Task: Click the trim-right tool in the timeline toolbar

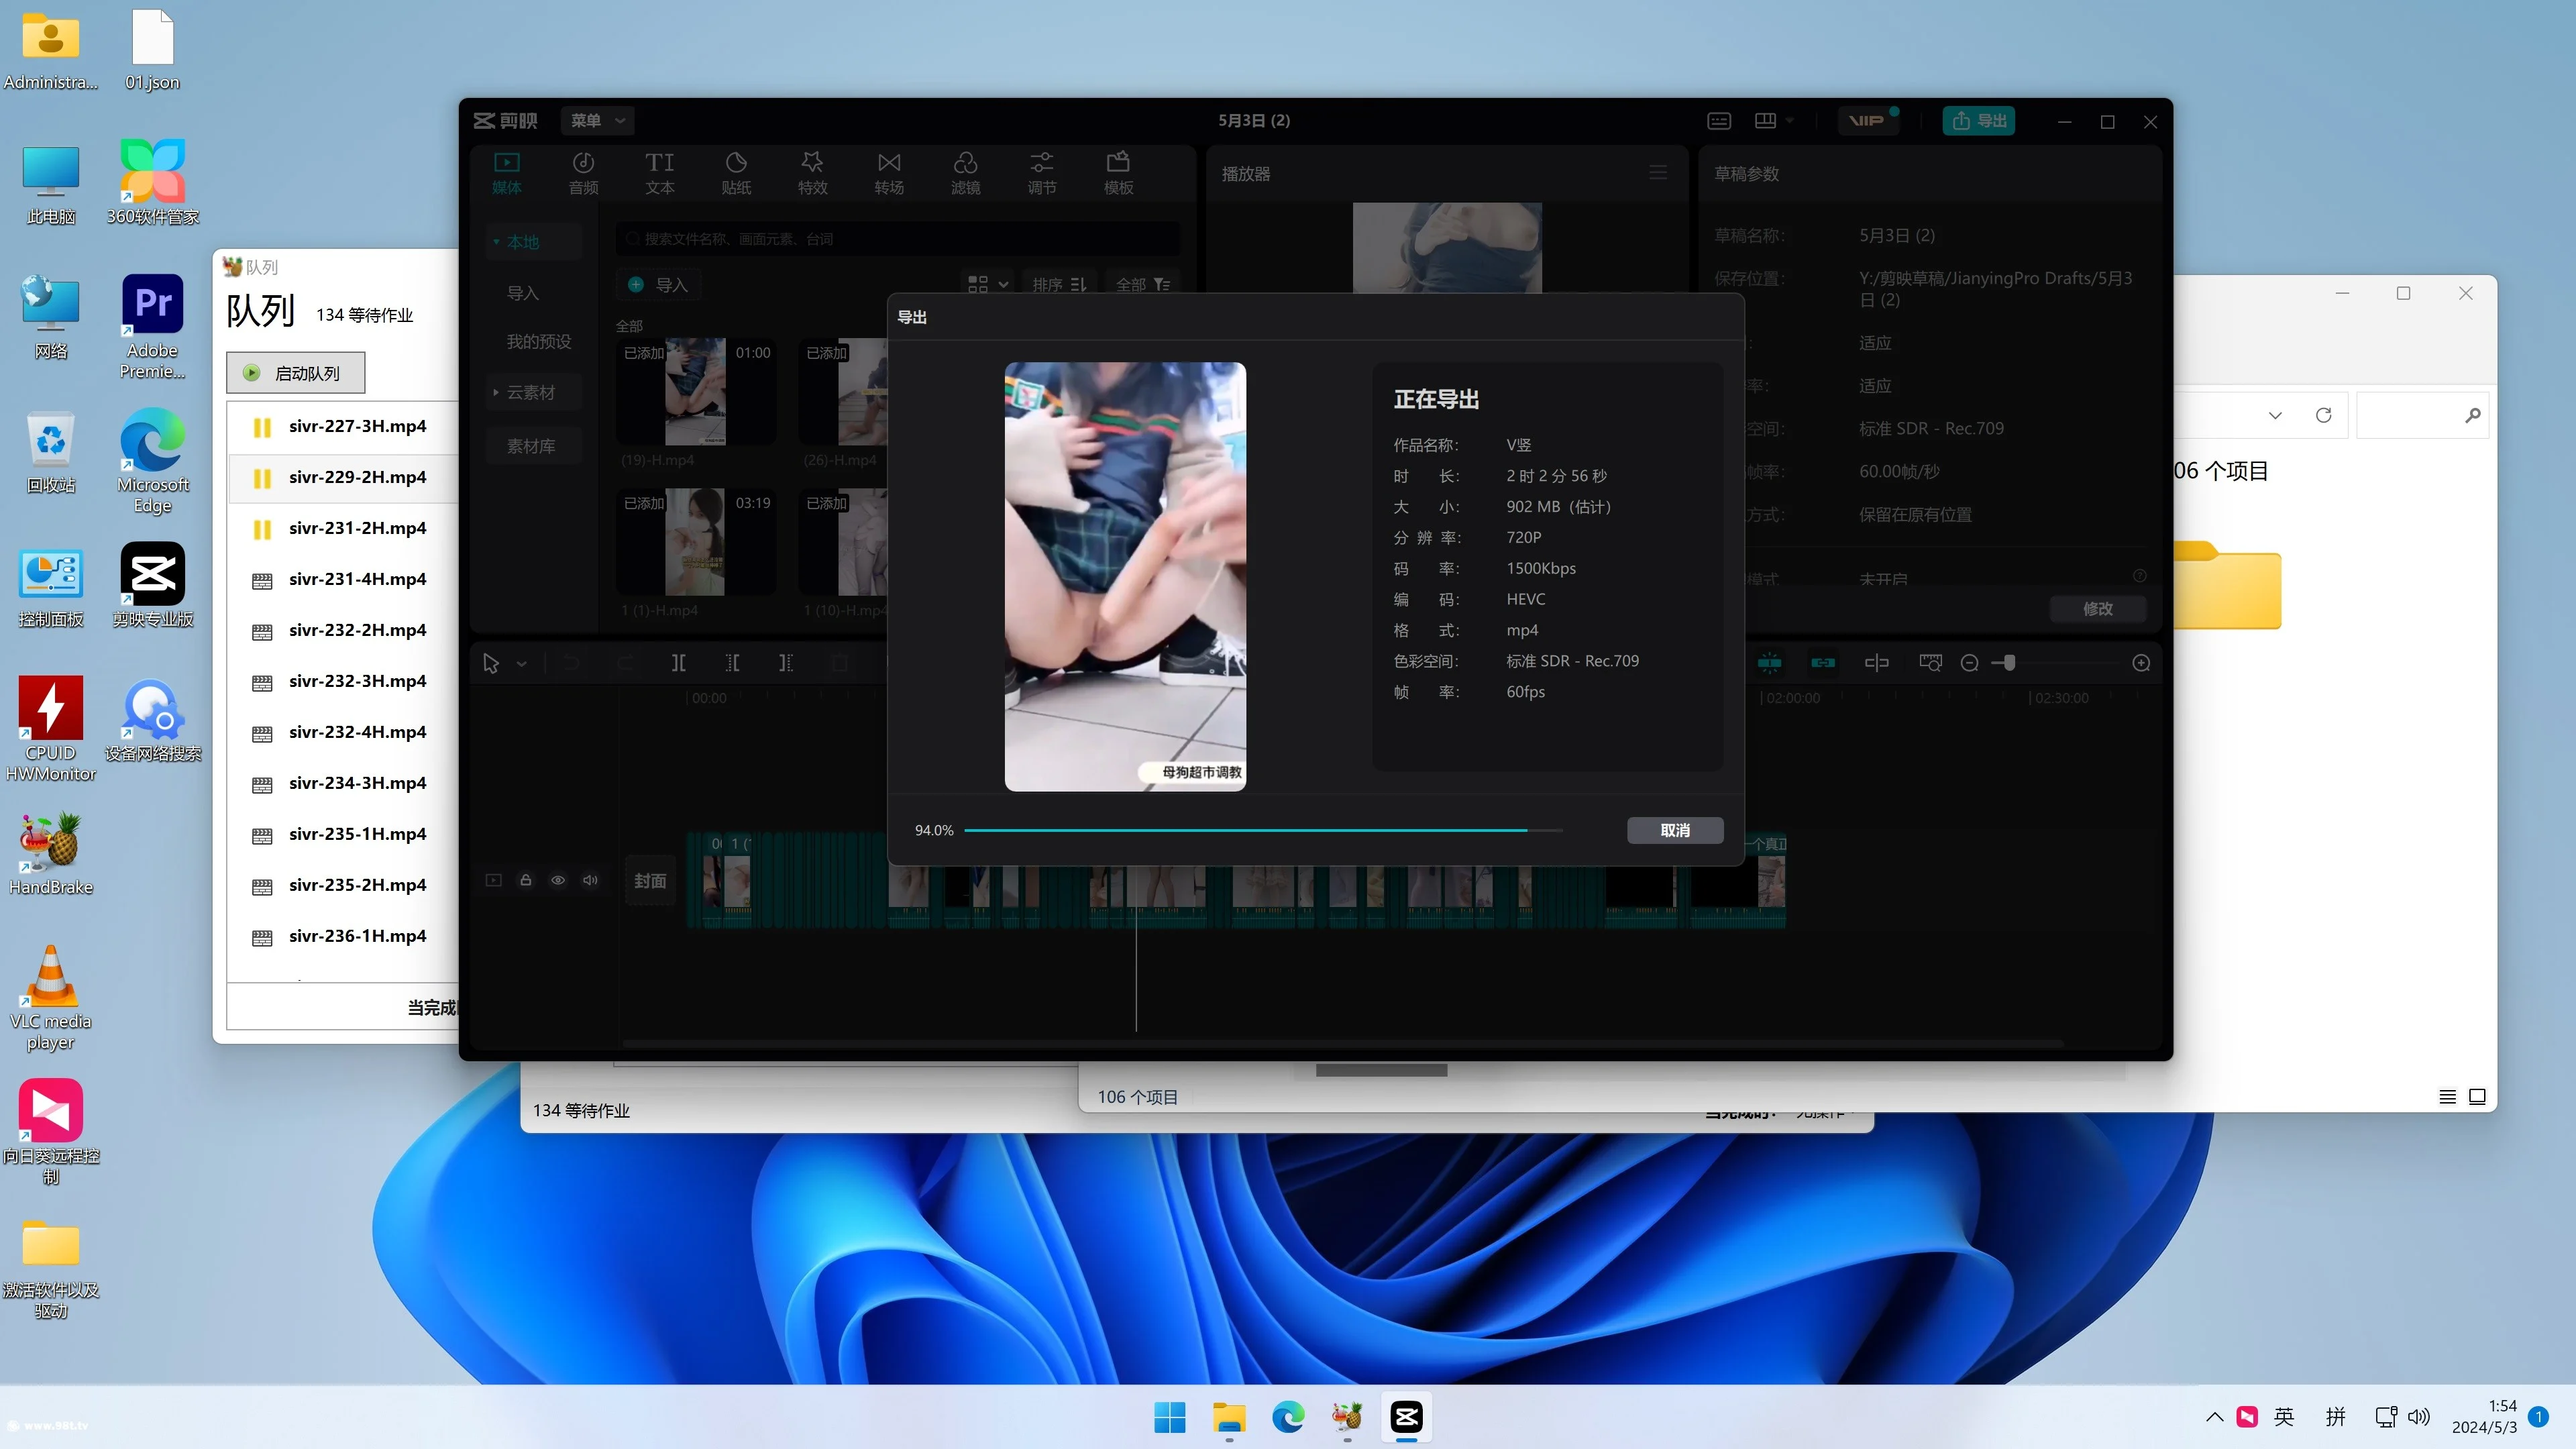Action: pyautogui.click(x=786, y=663)
